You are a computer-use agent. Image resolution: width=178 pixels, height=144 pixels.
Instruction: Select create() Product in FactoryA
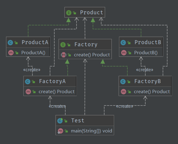[57, 92]
